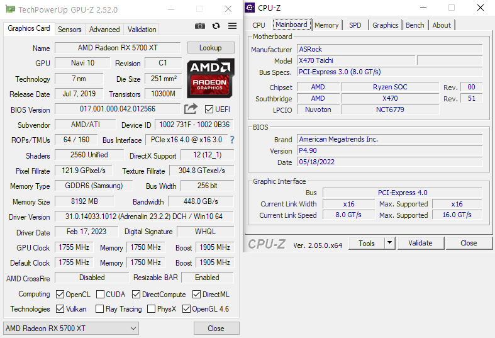
Task: Click the BIOS Version field in GPU-Z
Action: (118, 109)
